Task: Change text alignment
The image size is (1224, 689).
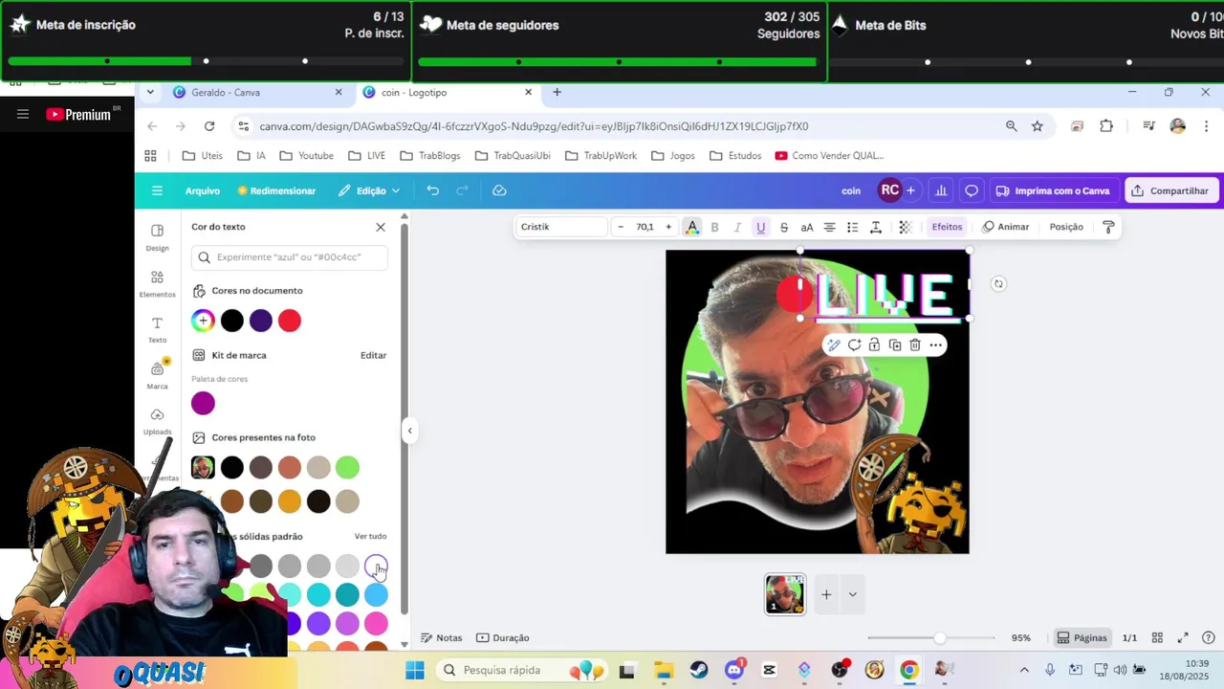Action: point(830,227)
